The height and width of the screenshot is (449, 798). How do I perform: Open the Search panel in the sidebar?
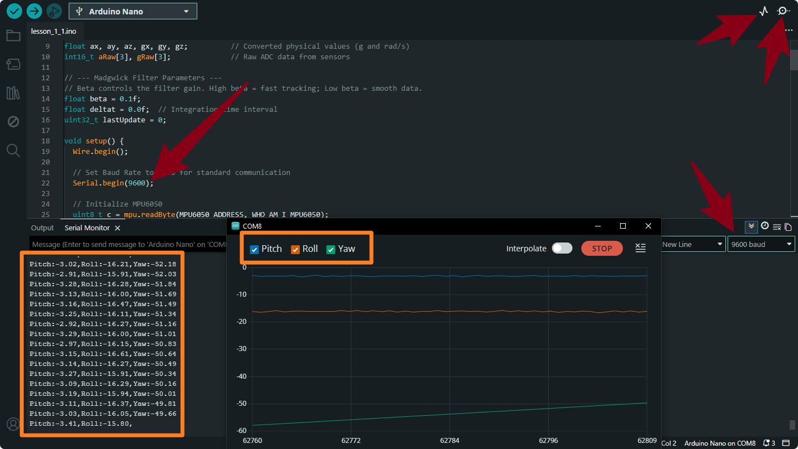click(13, 150)
